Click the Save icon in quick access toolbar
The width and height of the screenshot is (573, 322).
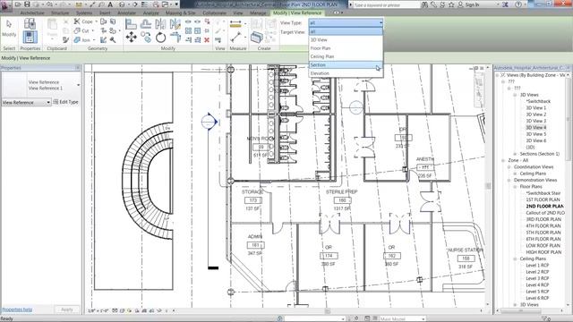[27, 4]
